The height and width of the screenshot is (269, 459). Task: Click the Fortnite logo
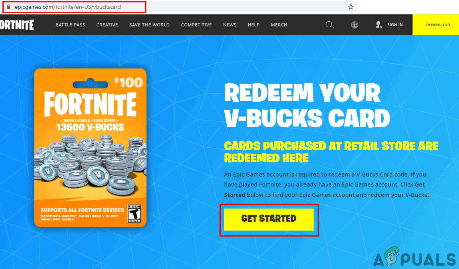tap(16, 24)
